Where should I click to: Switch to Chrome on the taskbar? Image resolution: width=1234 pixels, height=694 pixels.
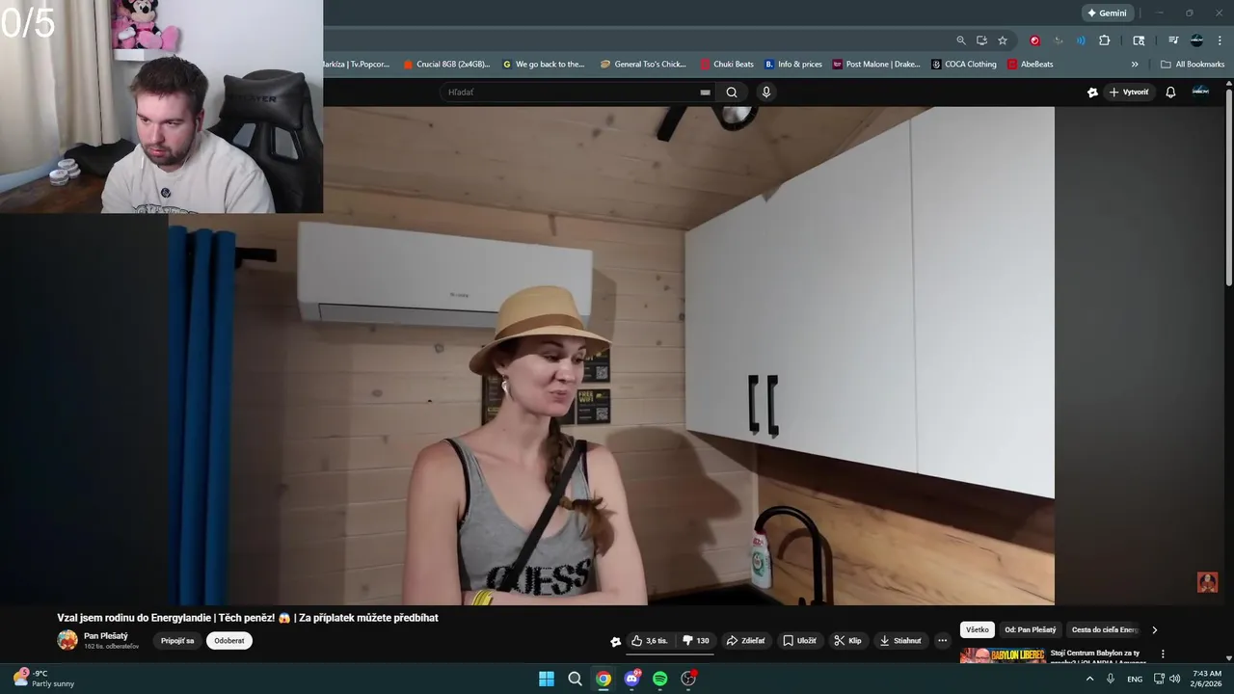[x=604, y=679]
